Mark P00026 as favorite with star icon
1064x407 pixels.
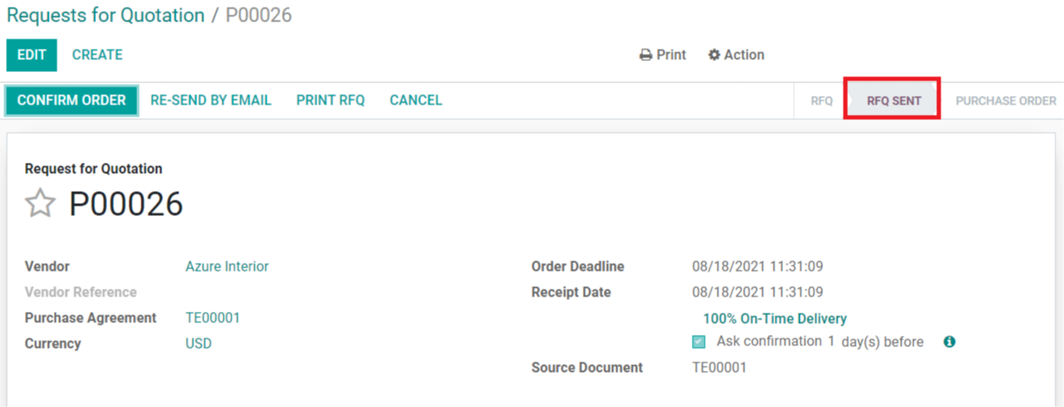pyautogui.click(x=39, y=204)
